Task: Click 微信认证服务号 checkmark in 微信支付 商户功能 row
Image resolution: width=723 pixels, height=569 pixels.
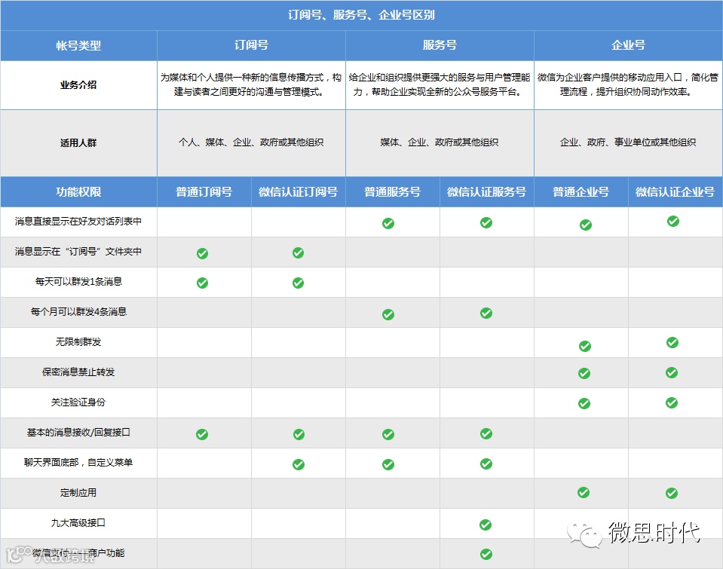Action: 486,554
